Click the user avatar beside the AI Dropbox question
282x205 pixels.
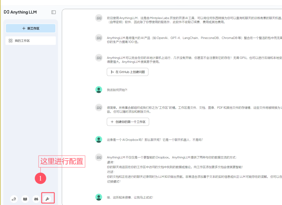(99, 139)
